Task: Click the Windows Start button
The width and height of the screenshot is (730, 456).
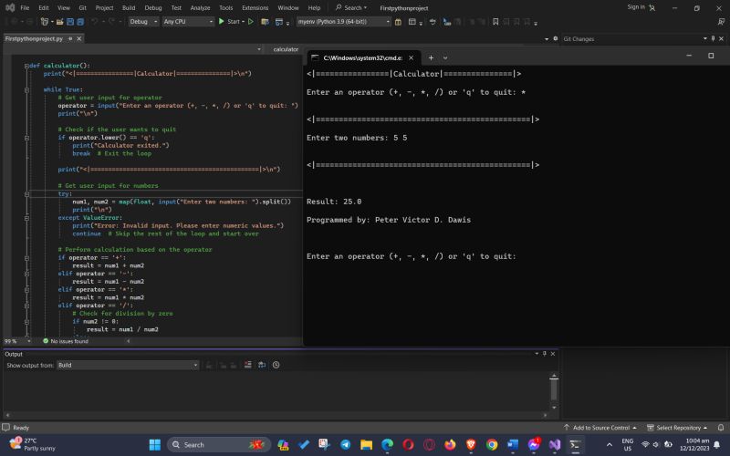Action: point(155,445)
